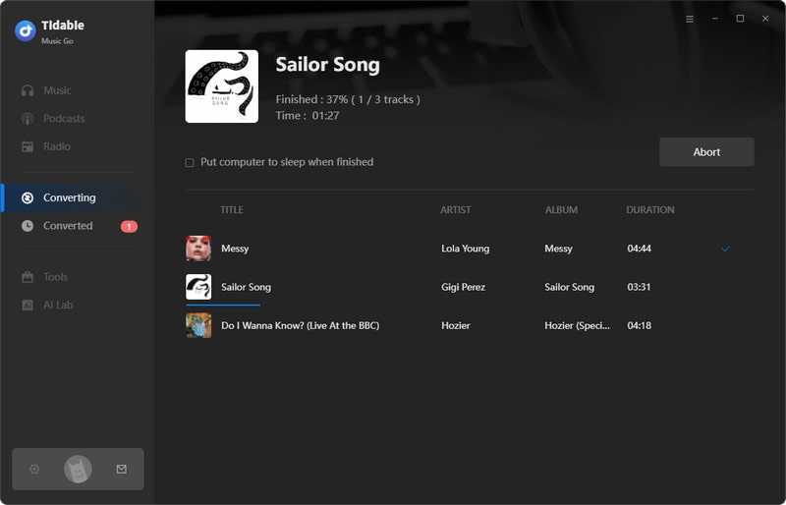Open the Radio icon in the sidebar
Viewport: 786px width, 505px height.
pyautogui.click(x=28, y=146)
